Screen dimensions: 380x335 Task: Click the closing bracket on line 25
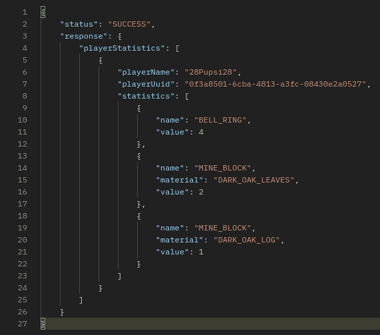click(x=81, y=300)
